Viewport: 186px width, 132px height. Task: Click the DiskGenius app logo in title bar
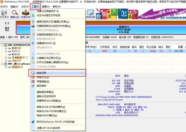[2, 2]
